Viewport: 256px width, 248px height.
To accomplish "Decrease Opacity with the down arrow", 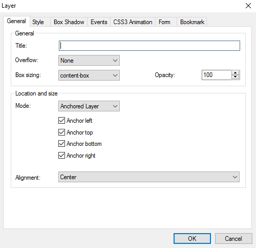I will [236, 77].
